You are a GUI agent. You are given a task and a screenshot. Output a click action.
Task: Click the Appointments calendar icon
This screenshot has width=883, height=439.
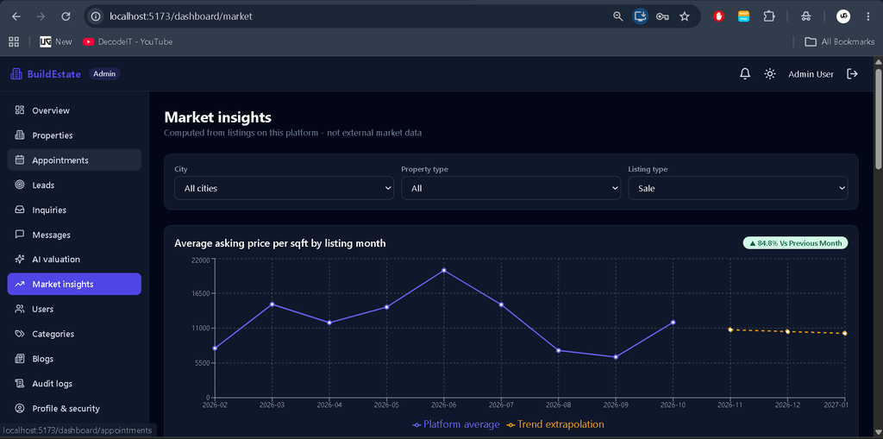[20, 160]
